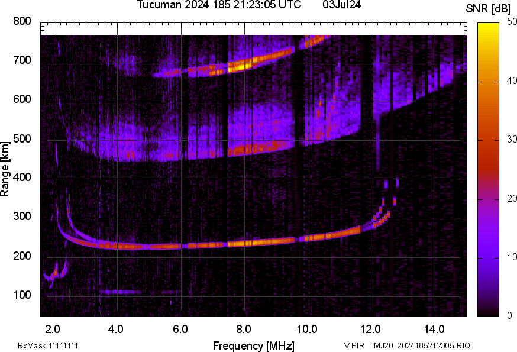Image resolution: width=517 pixels, height=352 pixels.
Task: Click the colorbar value 40
Action: (512, 81)
